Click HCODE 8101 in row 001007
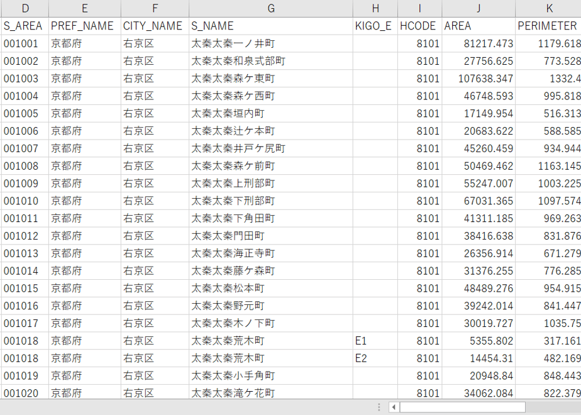Screen dimensions: 581x415 click(420, 148)
